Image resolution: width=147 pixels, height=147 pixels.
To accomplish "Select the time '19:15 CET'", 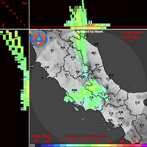I will 129,38.
